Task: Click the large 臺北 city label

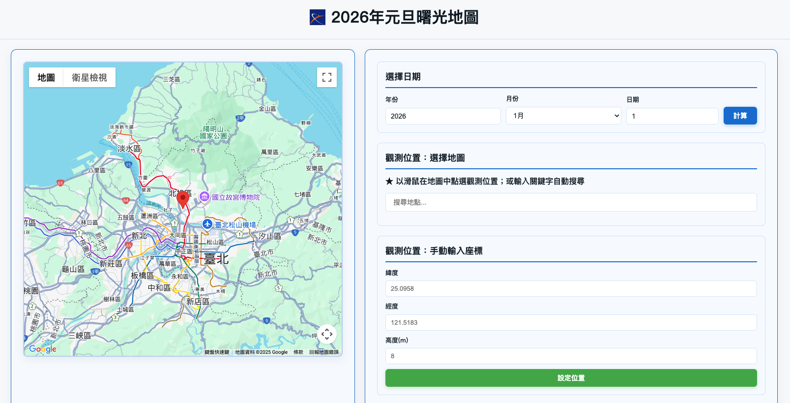Action: pyautogui.click(x=217, y=258)
